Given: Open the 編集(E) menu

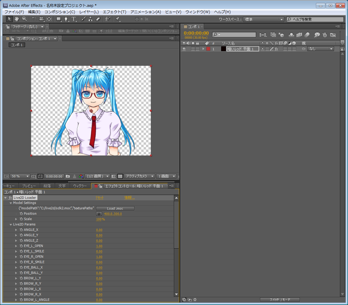Looking at the screenshot, I should [34, 12].
